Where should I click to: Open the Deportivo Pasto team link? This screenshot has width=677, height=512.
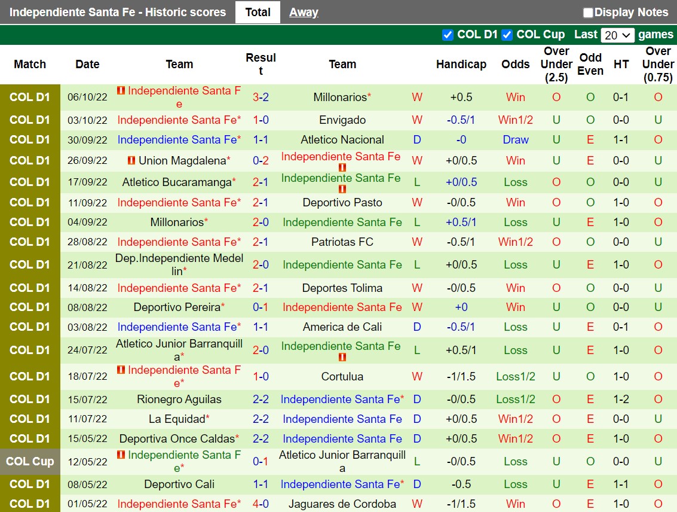[342, 202]
